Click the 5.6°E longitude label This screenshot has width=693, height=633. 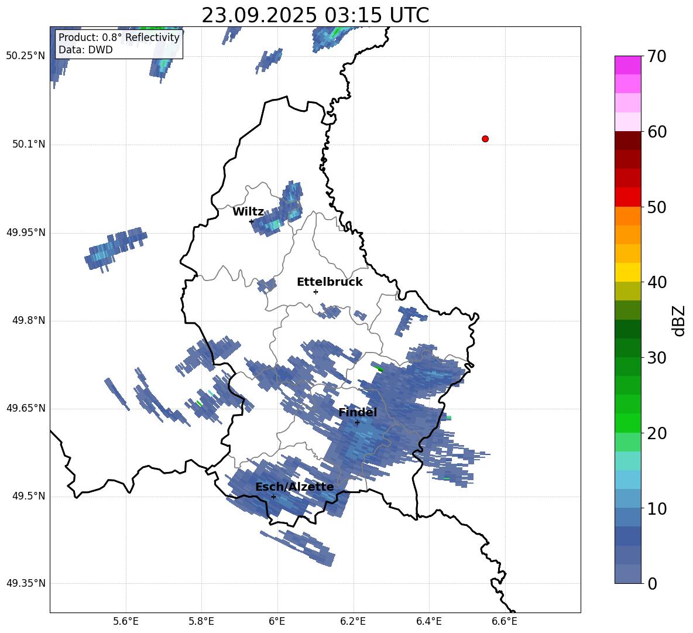pos(126,621)
